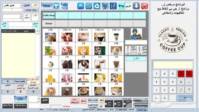Open the dropdown beside the OK button
The image size is (199, 112).
[38, 99]
